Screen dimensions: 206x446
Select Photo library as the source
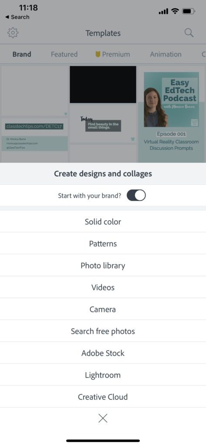[103, 265]
